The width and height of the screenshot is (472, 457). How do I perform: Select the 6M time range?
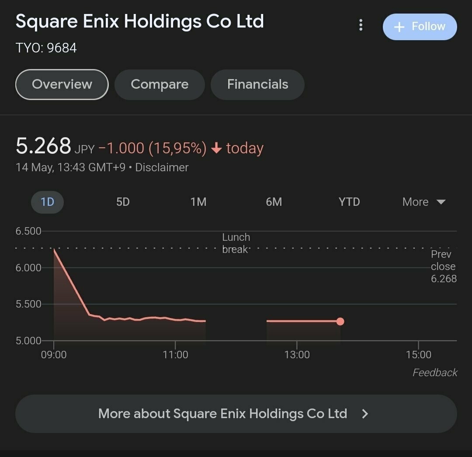point(274,202)
